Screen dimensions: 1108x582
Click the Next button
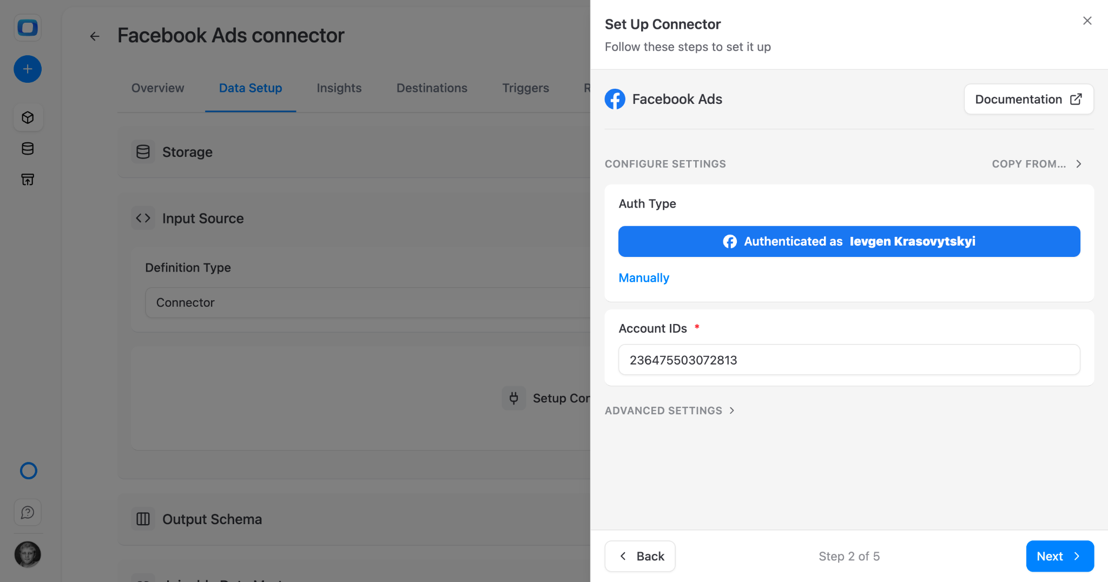point(1060,556)
